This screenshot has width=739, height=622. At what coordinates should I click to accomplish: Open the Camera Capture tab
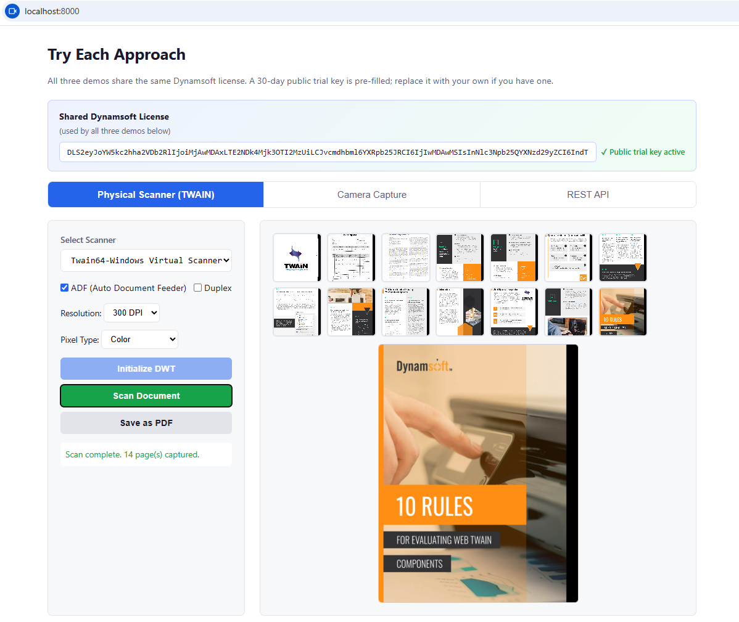coord(372,194)
